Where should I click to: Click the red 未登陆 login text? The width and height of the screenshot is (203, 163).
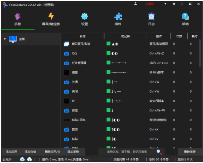click(150, 4)
